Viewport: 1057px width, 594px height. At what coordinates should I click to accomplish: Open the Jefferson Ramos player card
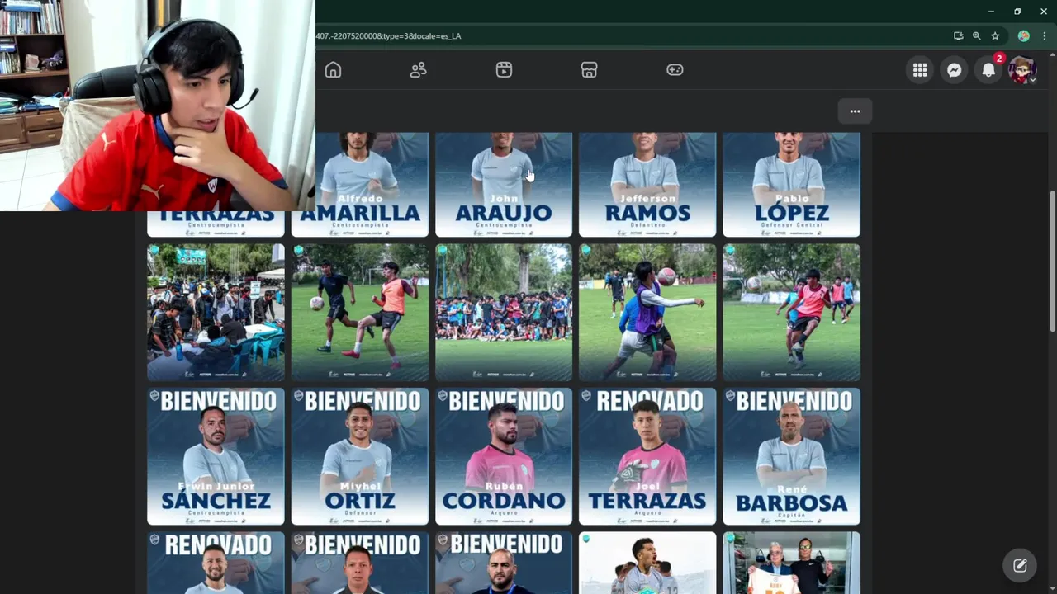tap(647, 185)
